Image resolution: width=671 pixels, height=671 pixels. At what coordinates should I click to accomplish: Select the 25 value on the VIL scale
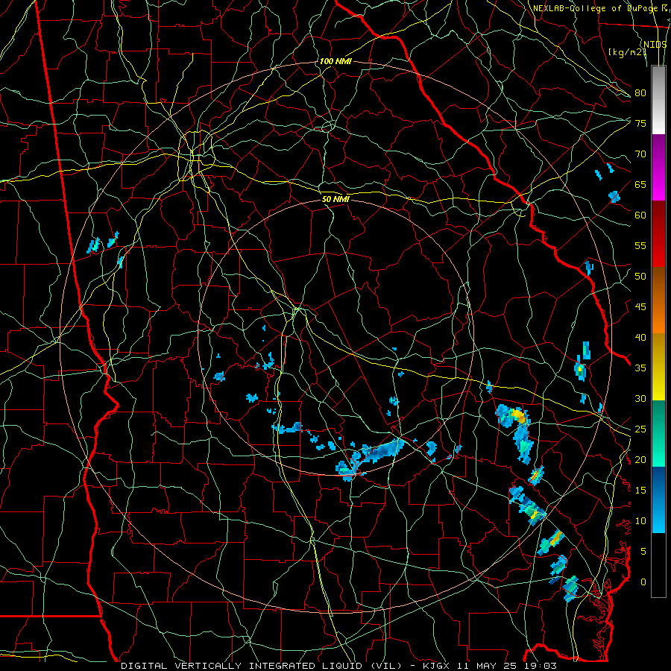coord(640,429)
